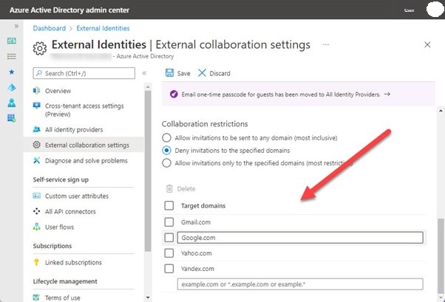Click the Gmail.com domain text
445x302 pixels.
(x=196, y=222)
